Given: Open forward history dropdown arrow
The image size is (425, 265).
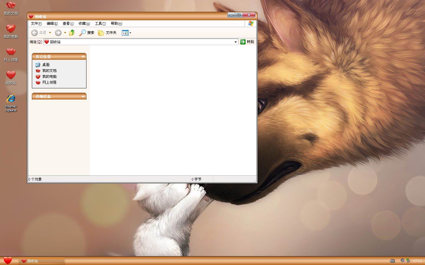Looking at the screenshot, I should pyautogui.click(x=65, y=33).
